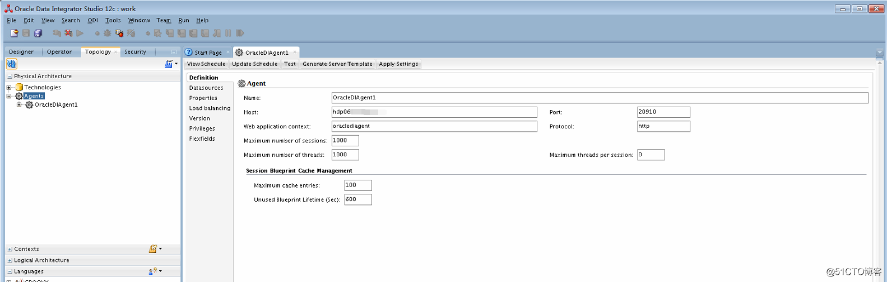Click the Host input field
887x282 pixels.
click(x=434, y=112)
